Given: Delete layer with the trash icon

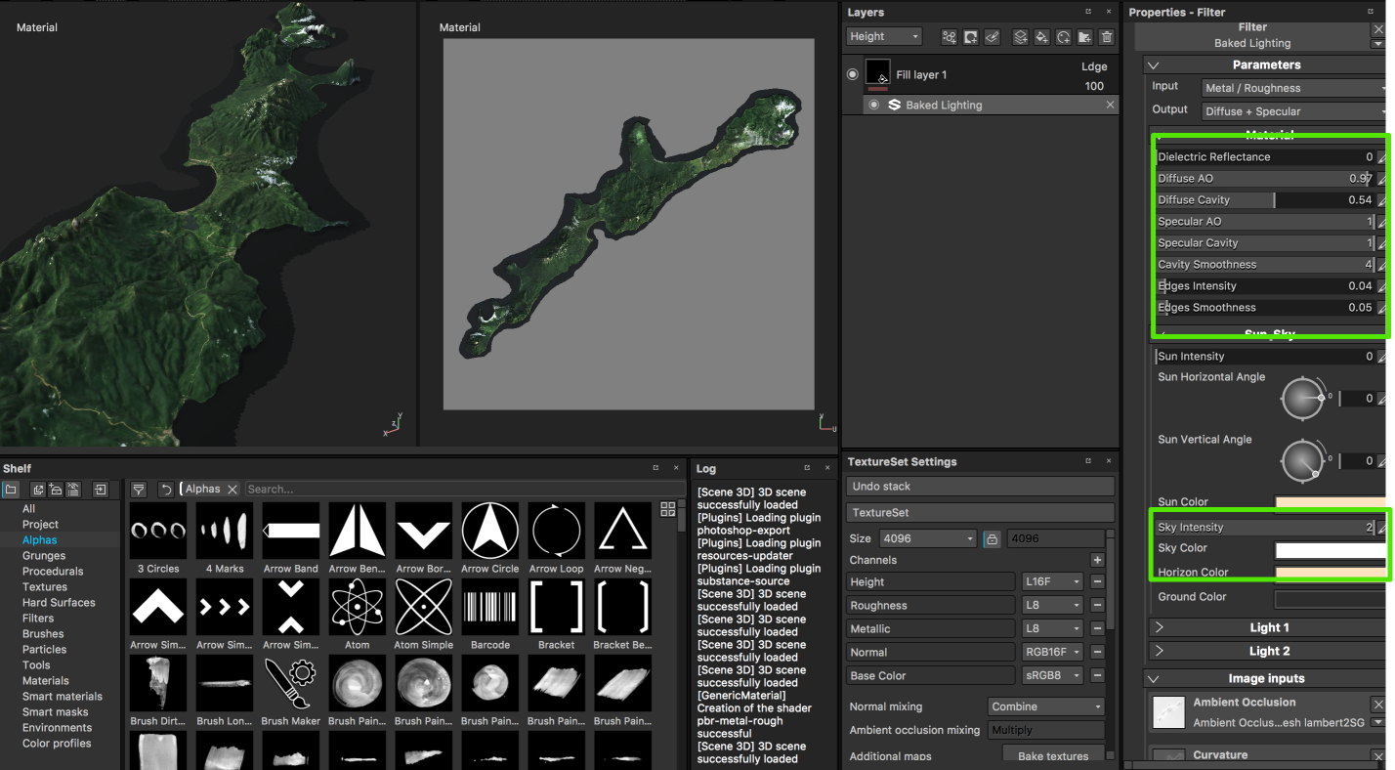Looking at the screenshot, I should tap(1106, 37).
